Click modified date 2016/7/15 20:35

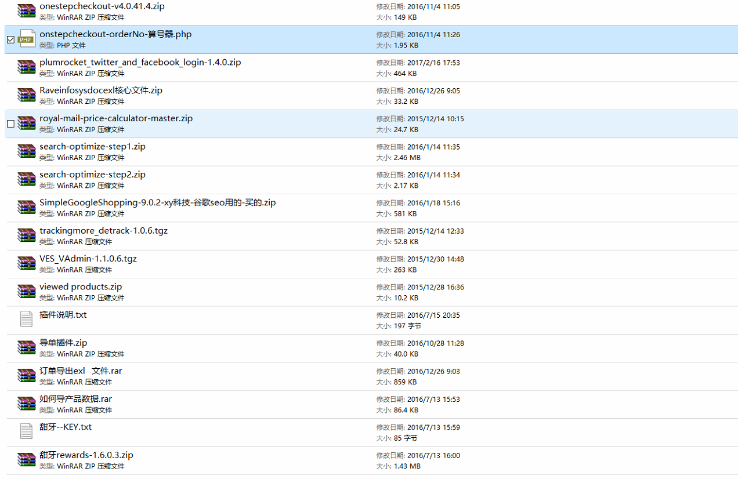pyautogui.click(x=433, y=315)
